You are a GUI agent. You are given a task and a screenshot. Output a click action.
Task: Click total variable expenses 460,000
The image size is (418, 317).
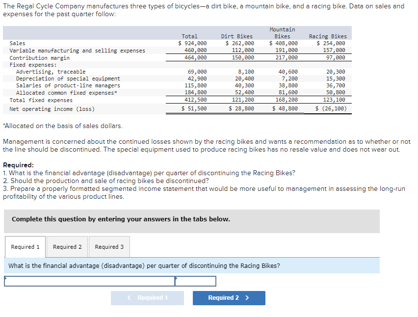tap(196, 50)
